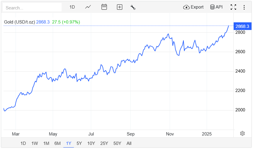This screenshot has width=253, height=149.
Task: Click the cloud Export icon
Action: click(186, 7)
